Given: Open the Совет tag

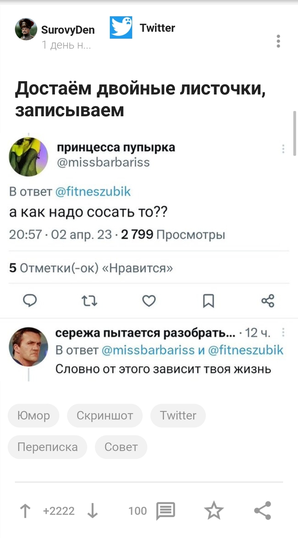Looking at the screenshot, I should pyautogui.click(x=121, y=447).
